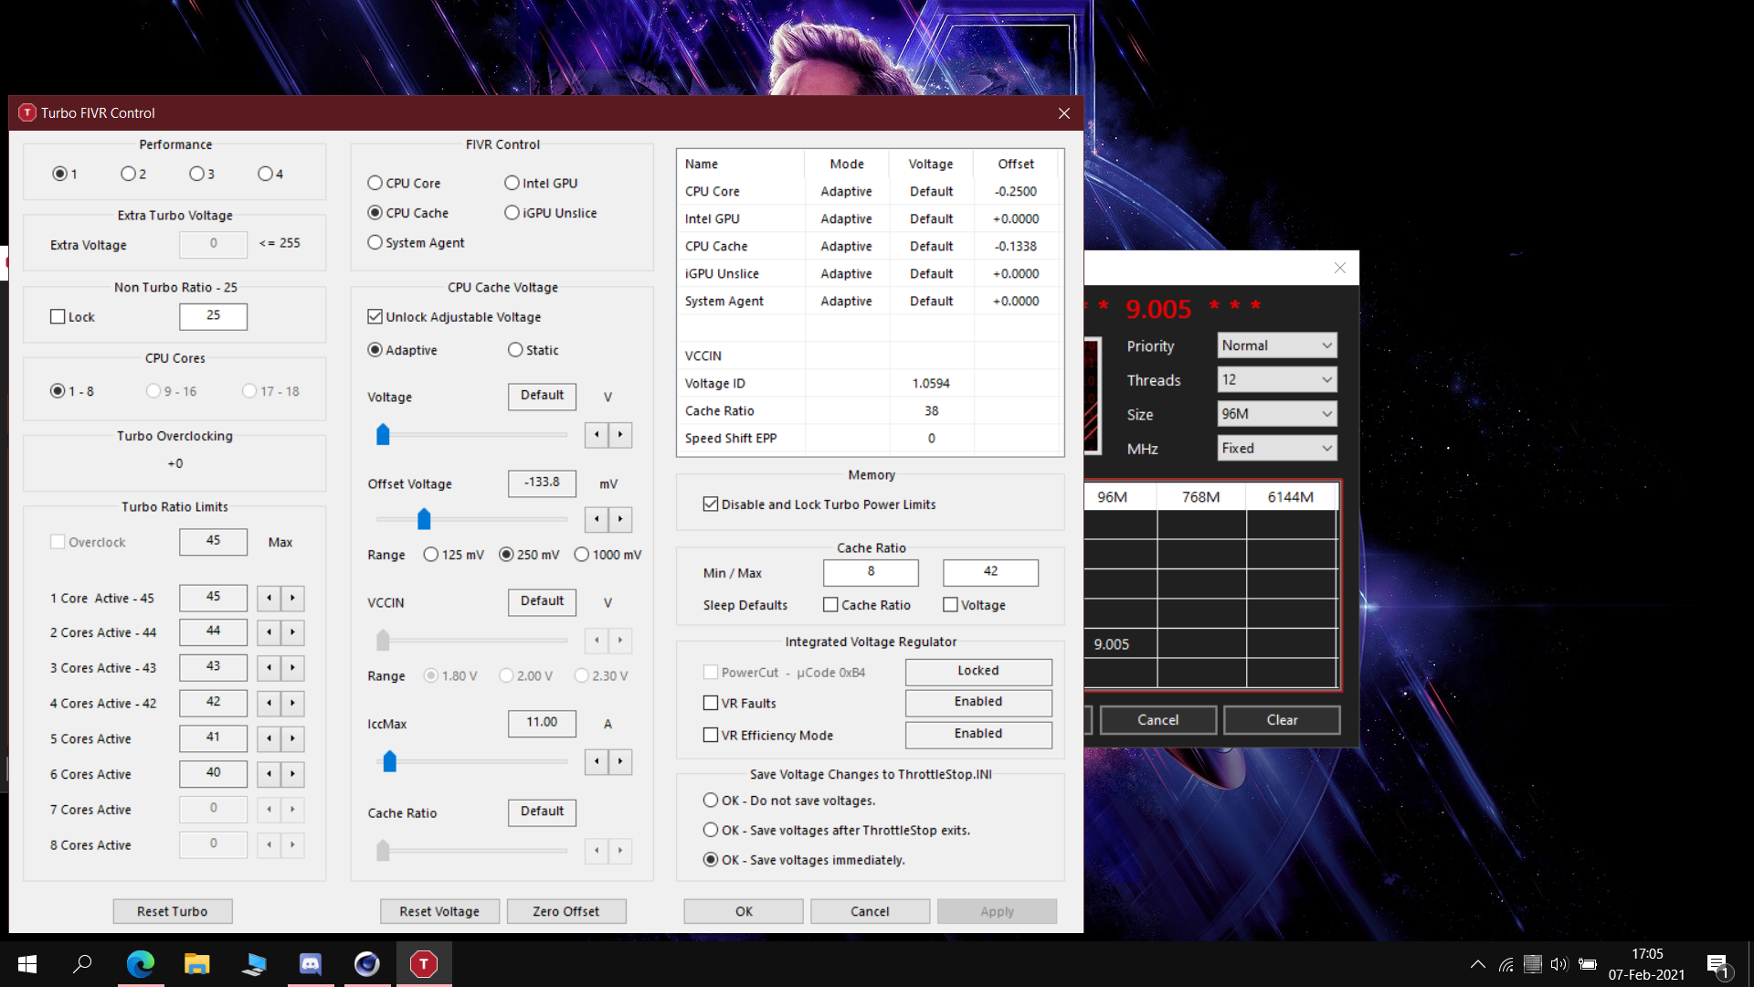1754x987 pixels.
Task: Decrease 1 Core Active ratio arrow
Action: (x=269, y=598)
